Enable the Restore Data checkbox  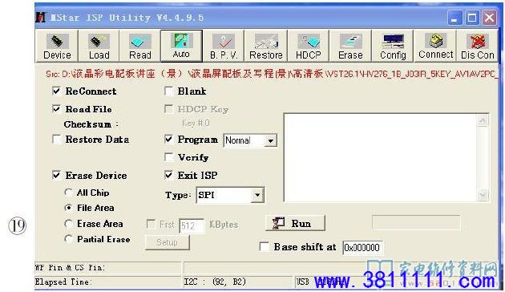[56, 140]
